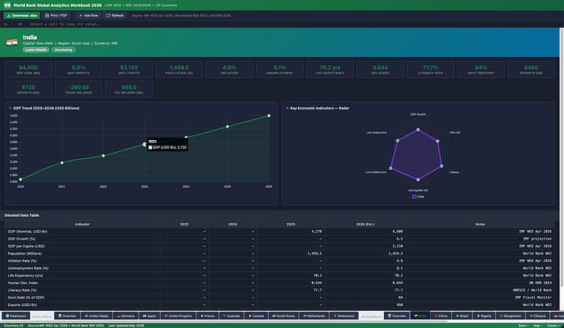The image size is (564, 328).
Task: Refresh the workbook data
Action: 115,16
